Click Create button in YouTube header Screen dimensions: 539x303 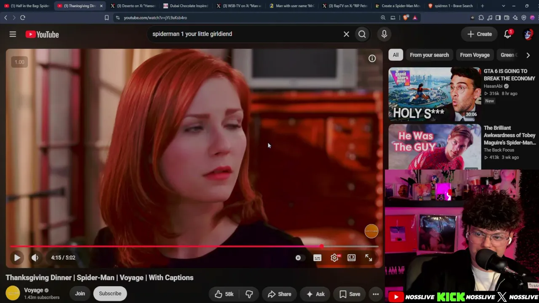pos(480,34)
